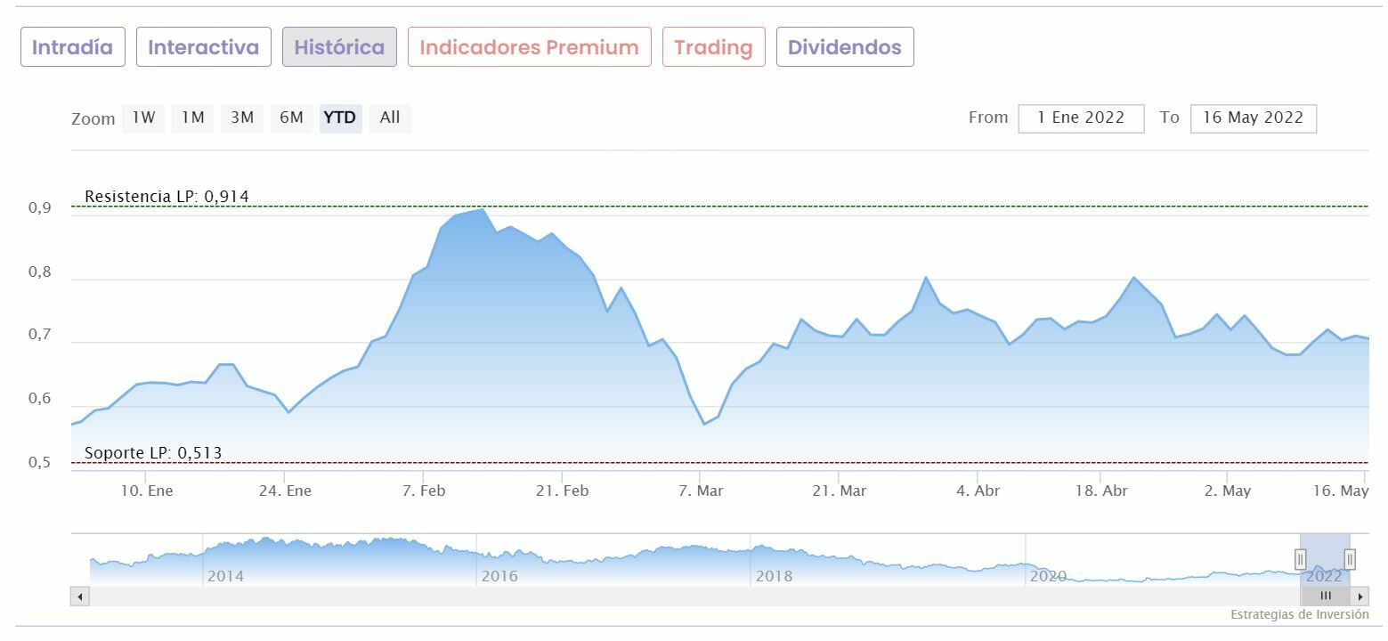Edit the To date field
This screenshot has width=1388, height=641.
tap(1253, 118)
